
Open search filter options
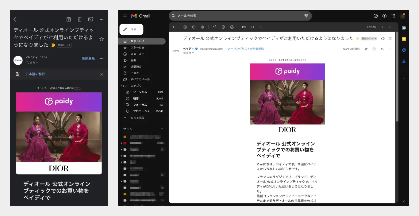point(306,16)
